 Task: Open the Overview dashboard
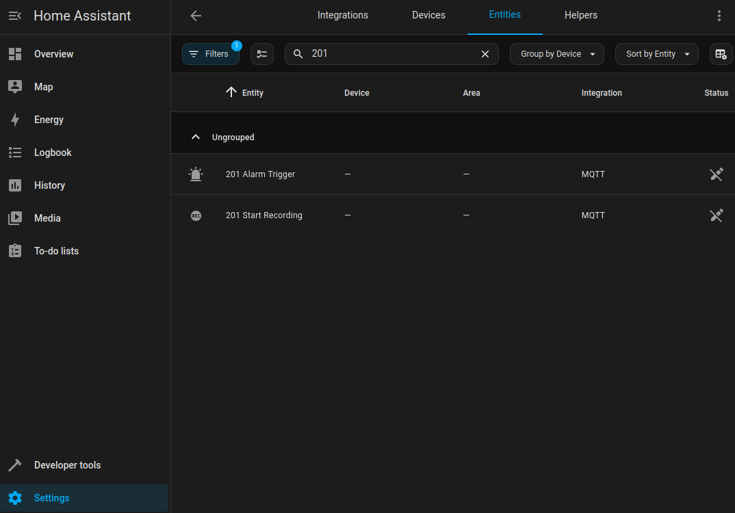pos(84,54)
